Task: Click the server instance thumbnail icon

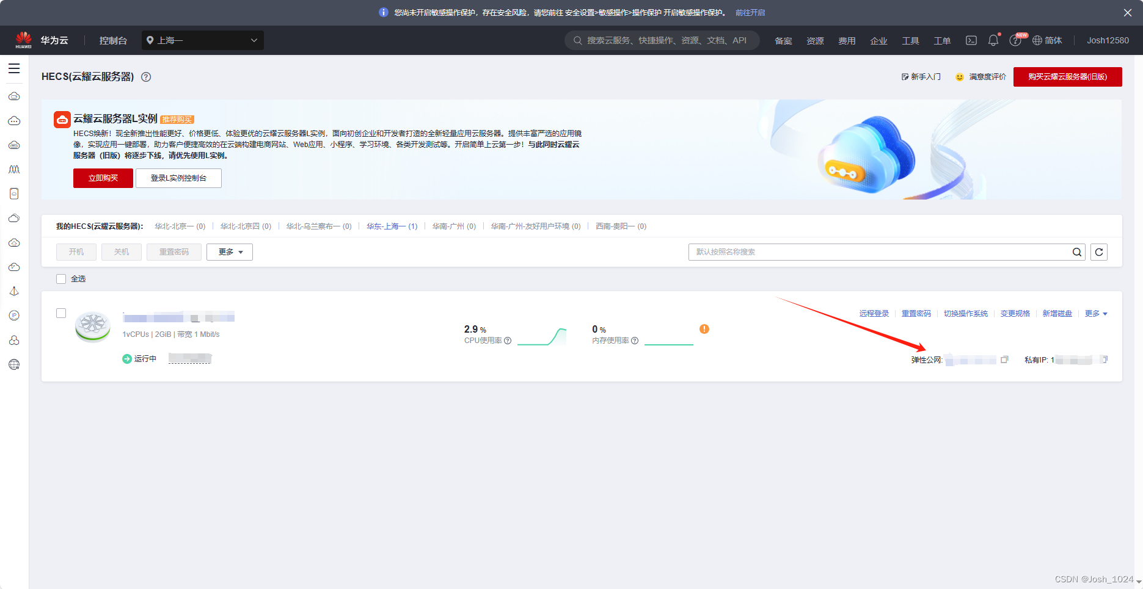Action: [x=93, y=327]
